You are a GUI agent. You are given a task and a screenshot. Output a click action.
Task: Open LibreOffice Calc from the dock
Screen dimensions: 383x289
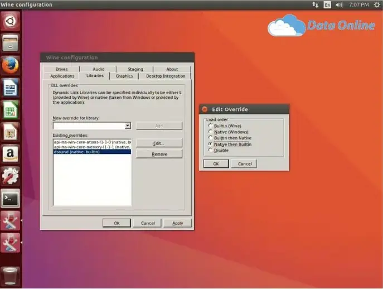coord(10,109)
